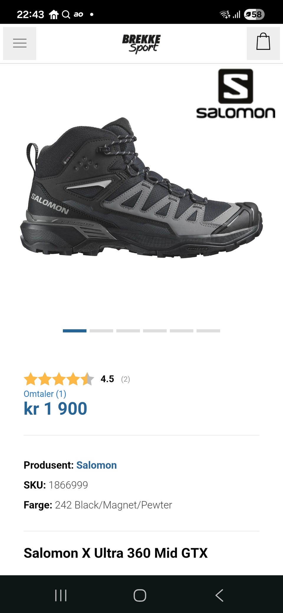283x613 pixels.
Task: Tap the Android back arrow
Action: click(219, 595)
